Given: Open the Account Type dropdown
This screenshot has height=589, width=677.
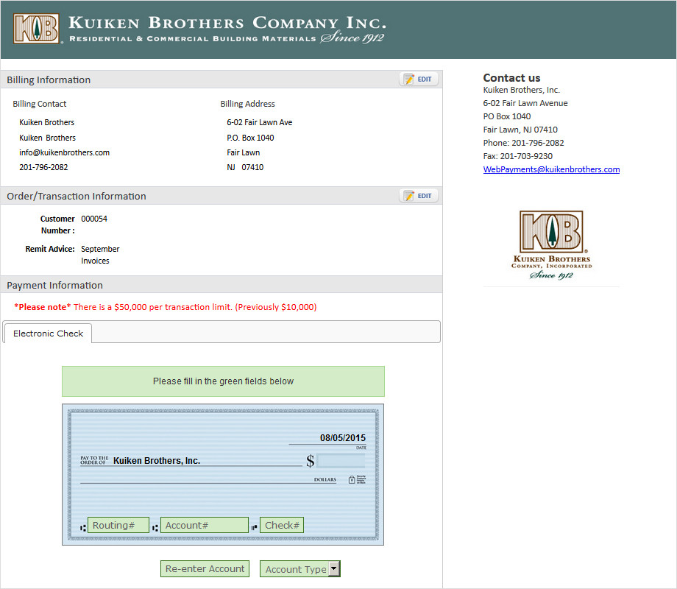Looking at the screenshot, I should click(x=300, y=568).
